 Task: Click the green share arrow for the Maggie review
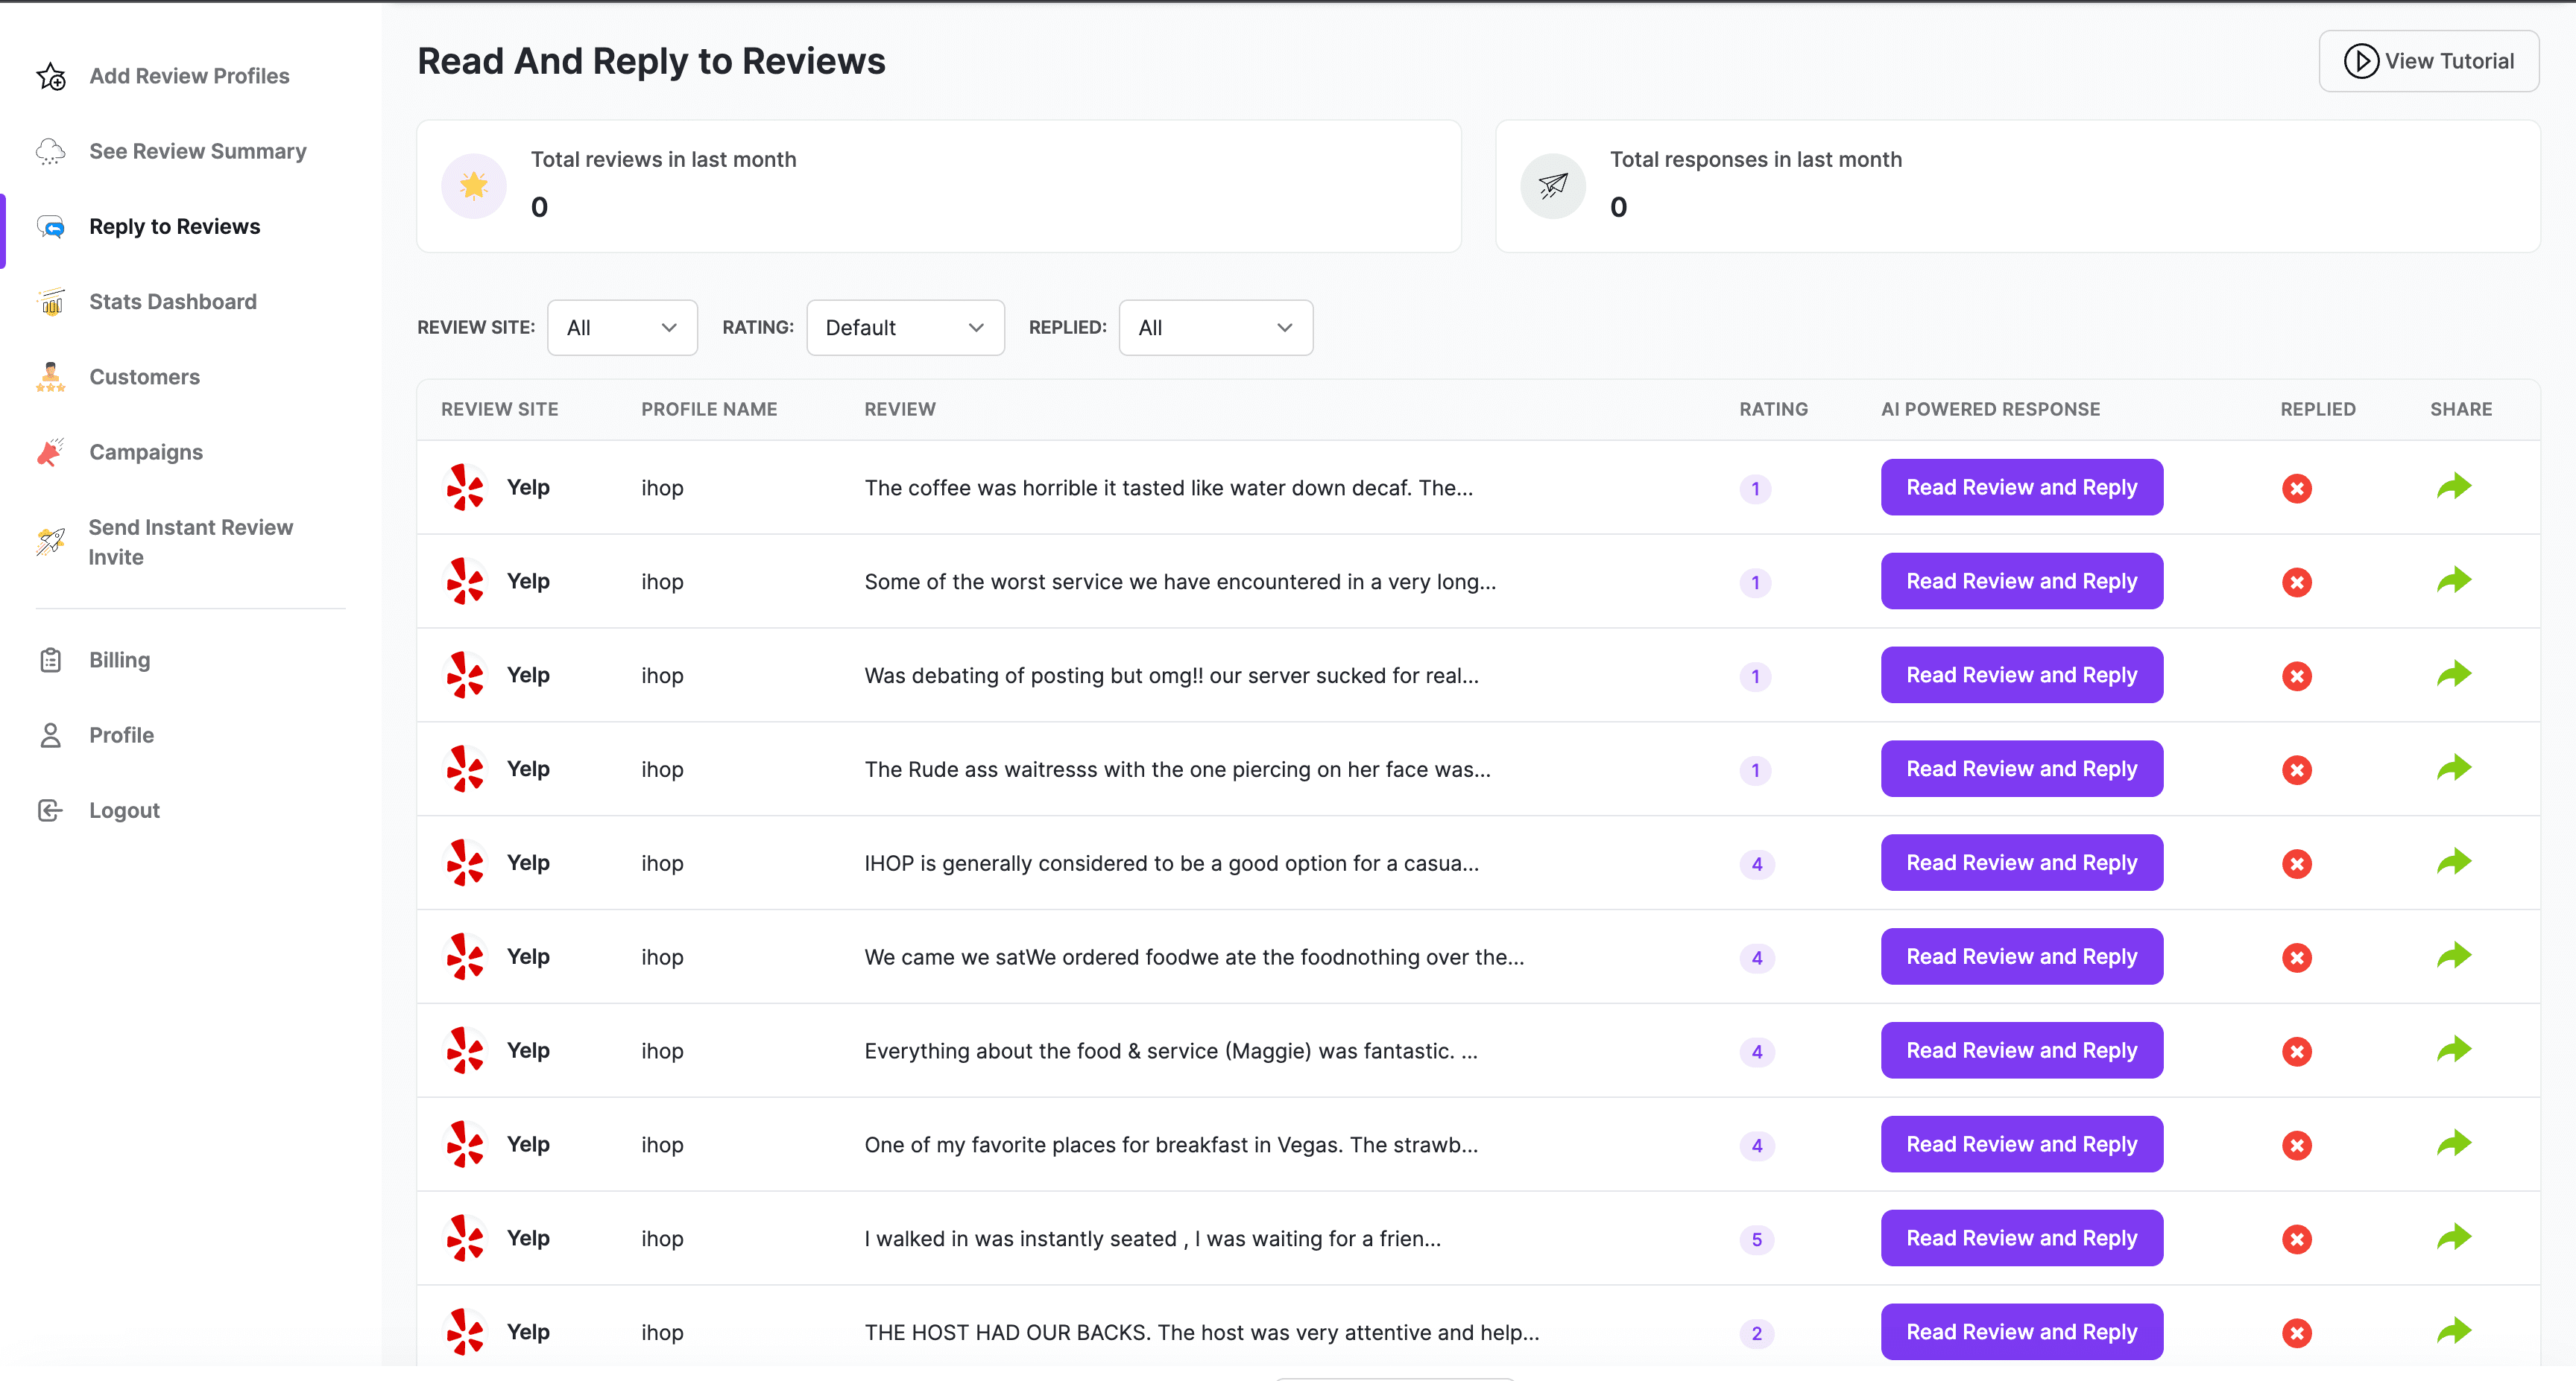2453,1050
